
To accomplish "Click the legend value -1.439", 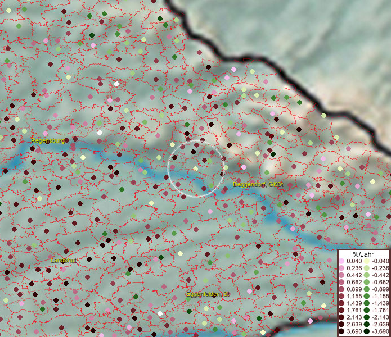I will coord(380,303).
